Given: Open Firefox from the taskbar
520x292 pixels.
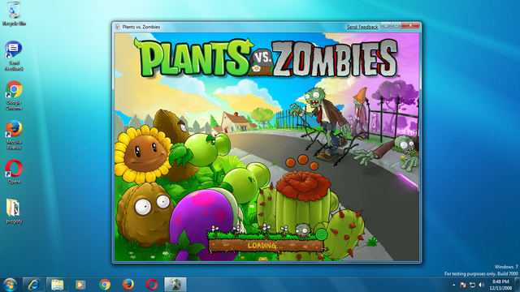Looking at the screenshot, I should point(128,285).
